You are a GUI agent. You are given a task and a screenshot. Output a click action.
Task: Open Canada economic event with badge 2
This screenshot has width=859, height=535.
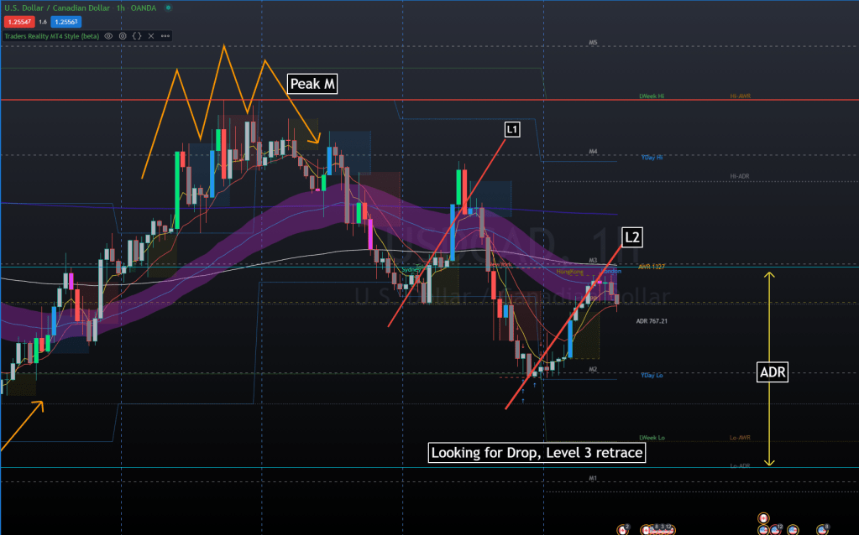coord(624,529)
